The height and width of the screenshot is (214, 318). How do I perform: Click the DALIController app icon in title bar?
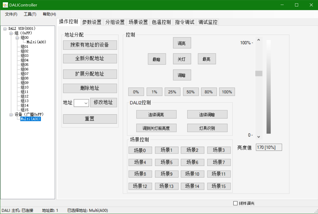[x=5, y=5]
